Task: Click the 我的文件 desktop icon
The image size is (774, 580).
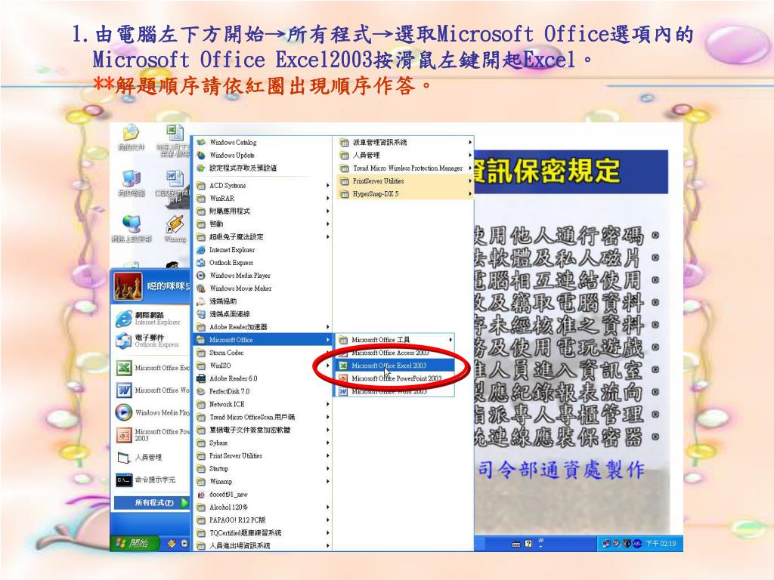Action: [x=132, y=133]
